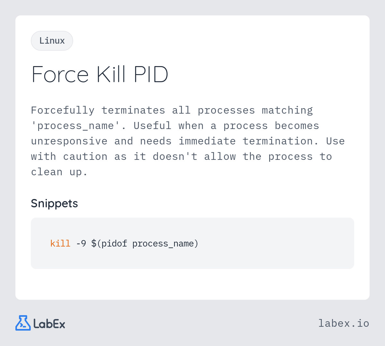Click the word terminates in the description
This screenshot has height=346, width=385.
click(133, 110)
